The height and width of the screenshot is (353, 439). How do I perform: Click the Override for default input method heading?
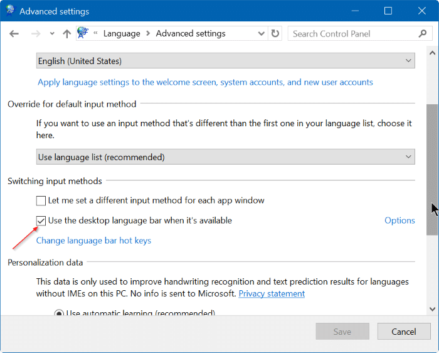(72, 104)
